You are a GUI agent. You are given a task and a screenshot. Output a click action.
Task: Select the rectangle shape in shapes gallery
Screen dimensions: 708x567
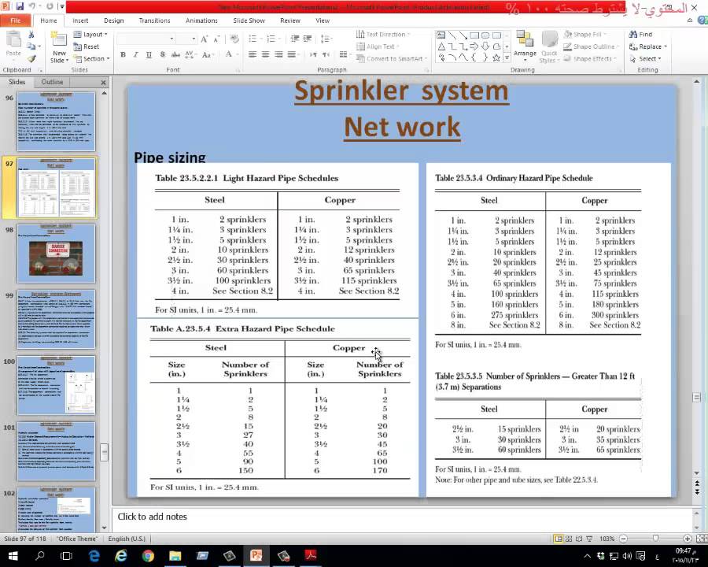coord(474,35)
